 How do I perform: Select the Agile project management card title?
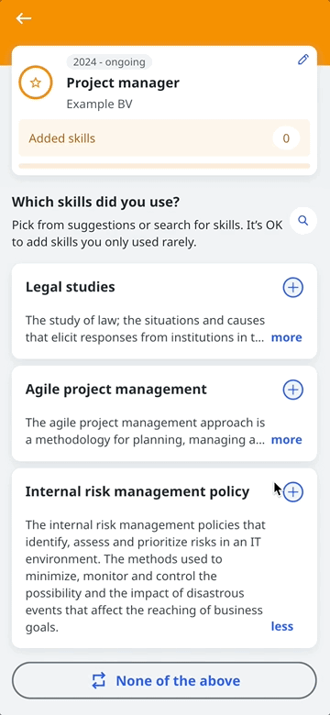coord(116,390)
